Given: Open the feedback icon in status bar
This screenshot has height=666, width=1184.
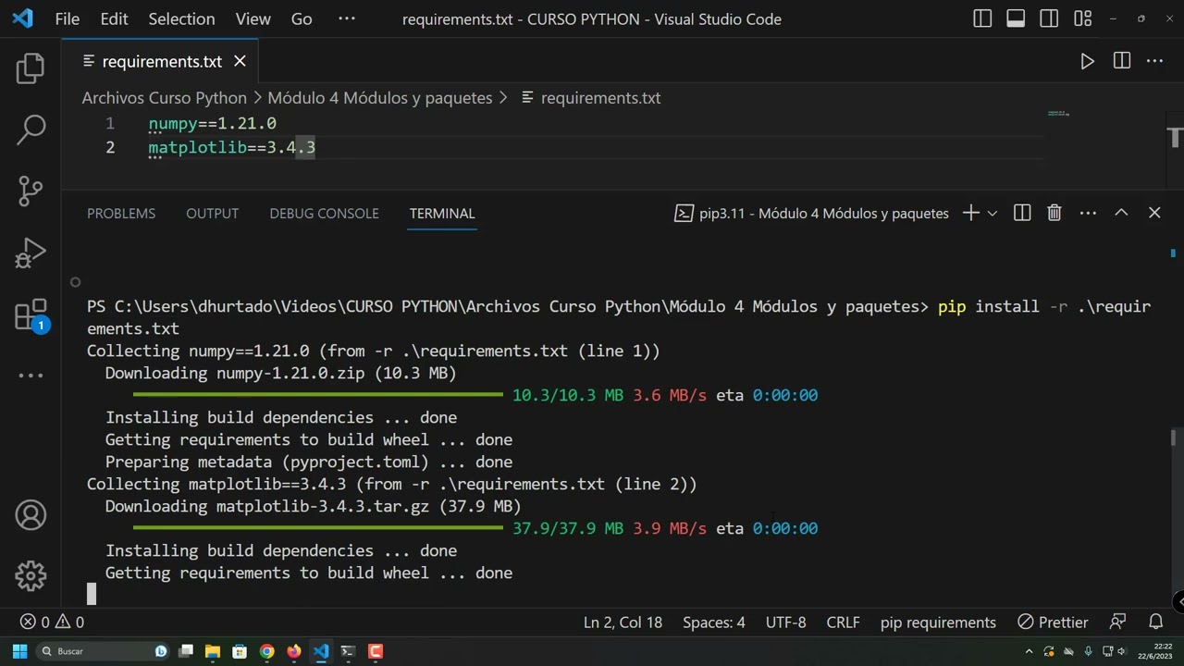Looking at the screenshot, I should (x=1118, y=623).
